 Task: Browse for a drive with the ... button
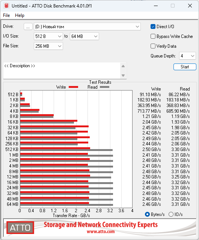pyautogui.click(x=28, y=27)
